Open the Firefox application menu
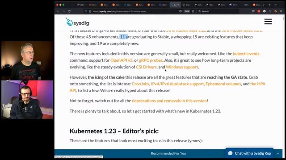The height and width of the screenshot is (160, 286). [x=281, y=11]
